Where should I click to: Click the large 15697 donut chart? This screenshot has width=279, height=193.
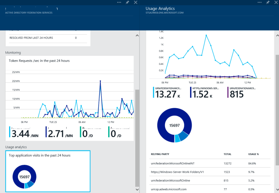pyautogui.click(x=173, y=125)
